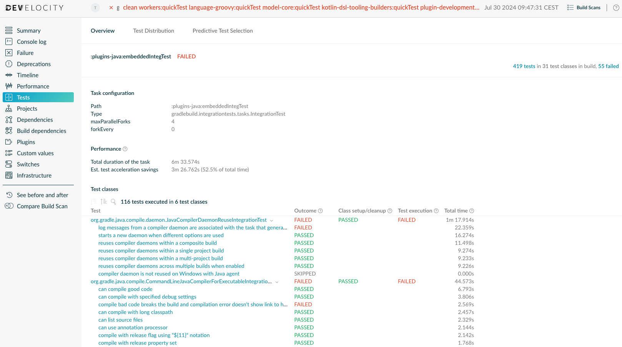This screenshot has width=622, height=347.
Task: Open the Total time column tooltip
Action: [472, 210]
